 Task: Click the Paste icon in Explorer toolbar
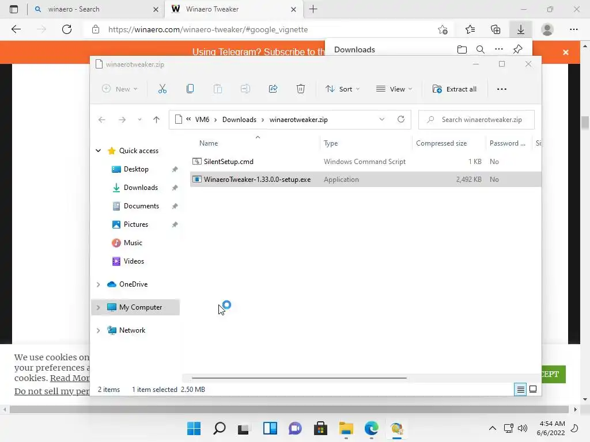tap(217, 89)
